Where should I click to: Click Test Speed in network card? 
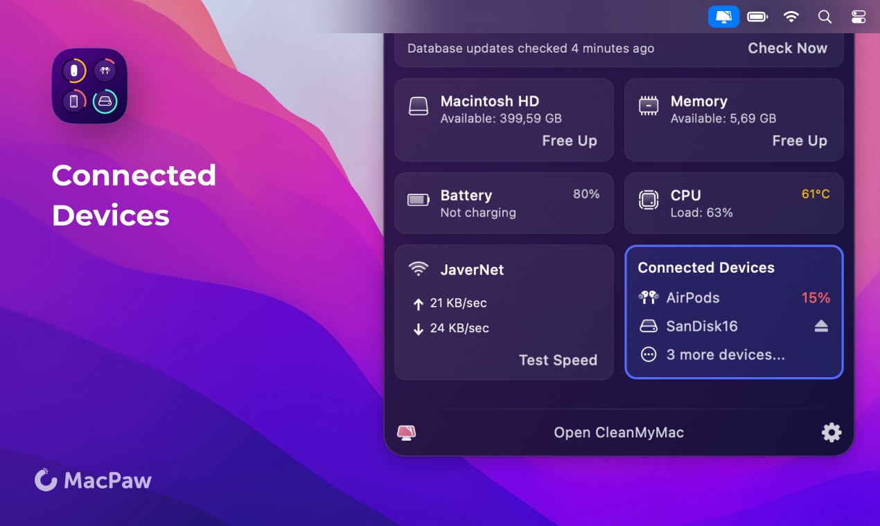558,360
